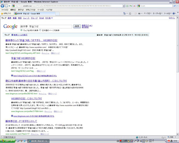Open the address bar history dropdown
This screenshot has width=179, height=143.
click(124, 6)
